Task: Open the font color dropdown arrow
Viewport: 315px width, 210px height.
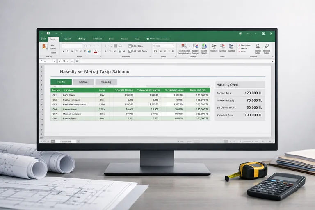Action: click(x=99, y=52)
